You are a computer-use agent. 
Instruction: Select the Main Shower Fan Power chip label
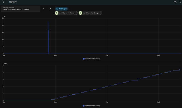click(66, 13)
